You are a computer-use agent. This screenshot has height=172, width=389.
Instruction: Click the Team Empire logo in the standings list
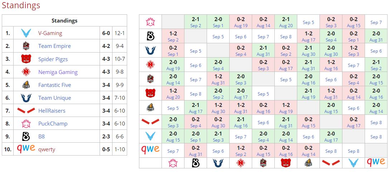(x=25, y=46)
